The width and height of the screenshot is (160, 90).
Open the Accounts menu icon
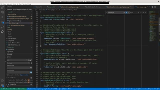2,80
